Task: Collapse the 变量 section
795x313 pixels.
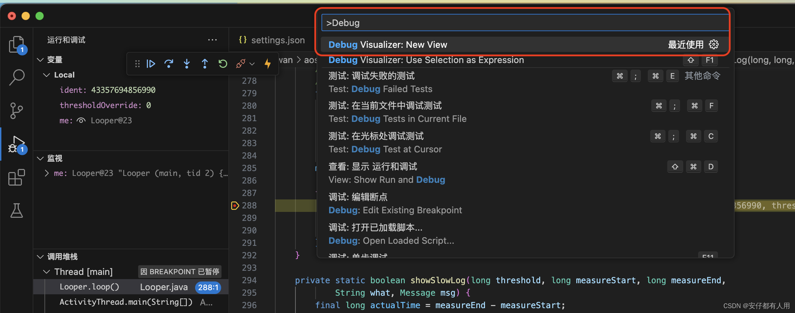Action: [x=40, y=60]
